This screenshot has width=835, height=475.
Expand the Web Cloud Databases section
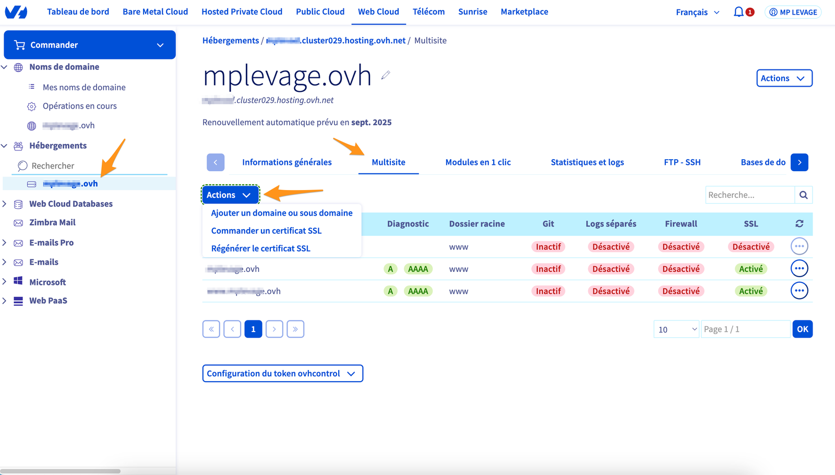[x=5, y=204]
